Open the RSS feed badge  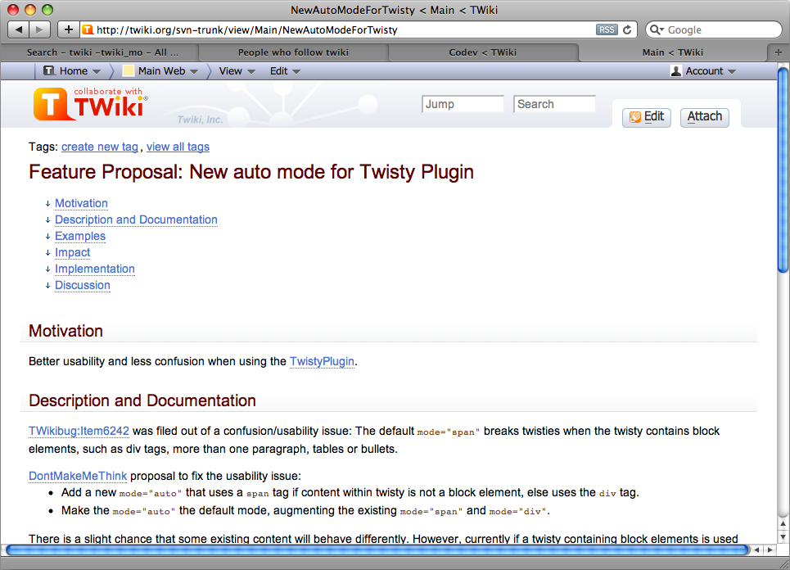pyautogui.click(x=607, y=29)
